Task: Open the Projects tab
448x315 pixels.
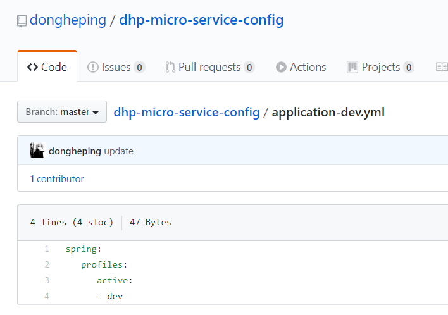Action: (380, 67)
